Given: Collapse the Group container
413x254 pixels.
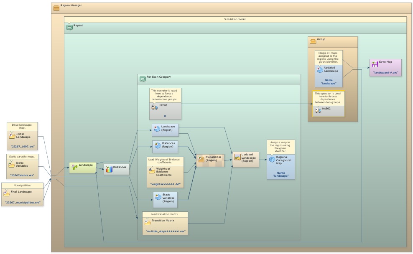Looking at the screenshot, I should point(313,41).
